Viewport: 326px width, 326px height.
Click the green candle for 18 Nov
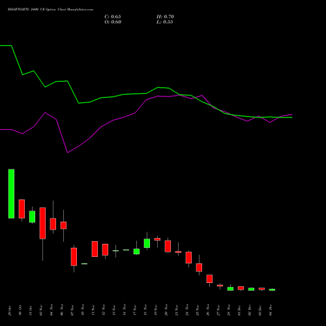(147, 243)
